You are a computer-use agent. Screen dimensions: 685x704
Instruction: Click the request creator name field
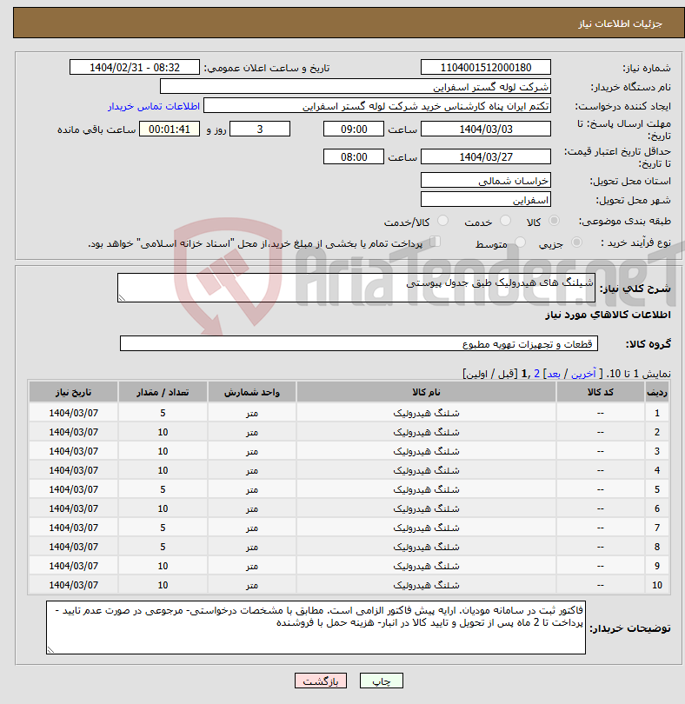(377, 106)
